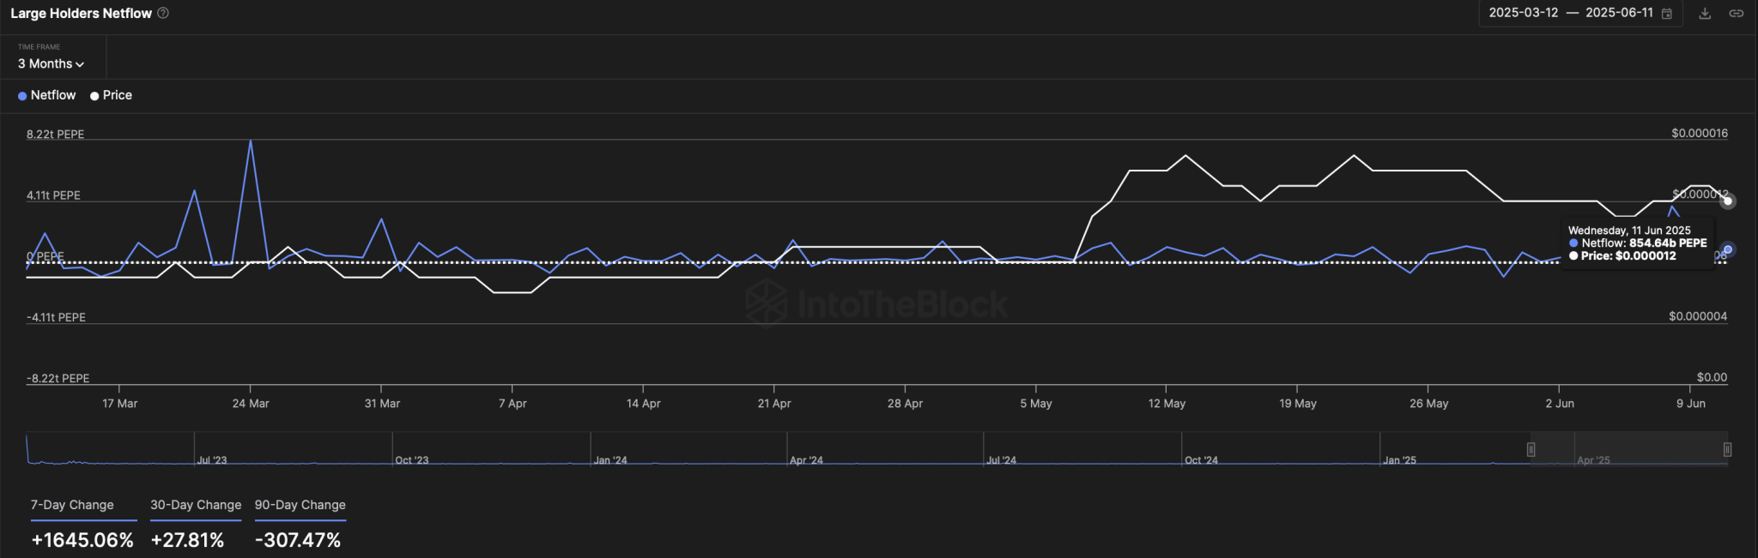
Task: Click the Jan '24 navigator label
Action: click(x=610, y=460)
